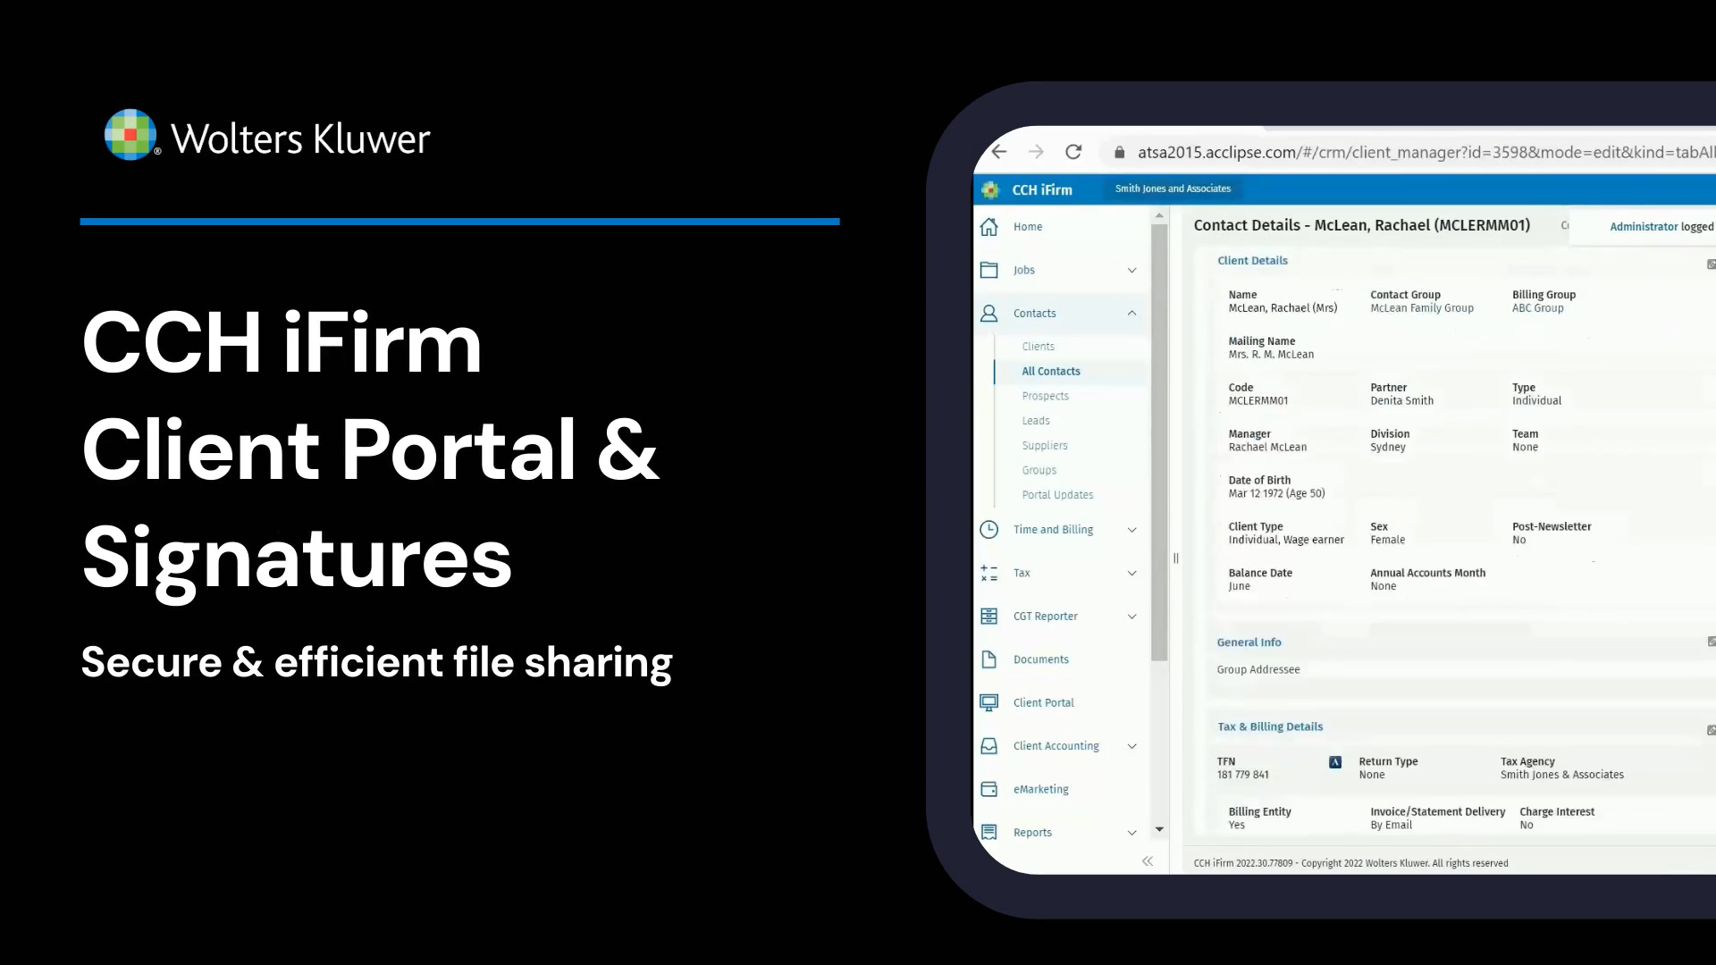This screenshot has height=965, width=1716.
Task: Select the Portal Updates link
Action: (x=1058, y=495)
